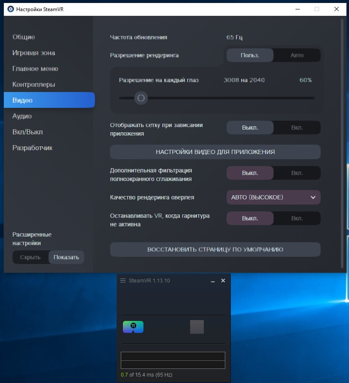The image size is (349, 383).
Task: Click the 3008 на 2040 resolution value
Action: [244, 80]
